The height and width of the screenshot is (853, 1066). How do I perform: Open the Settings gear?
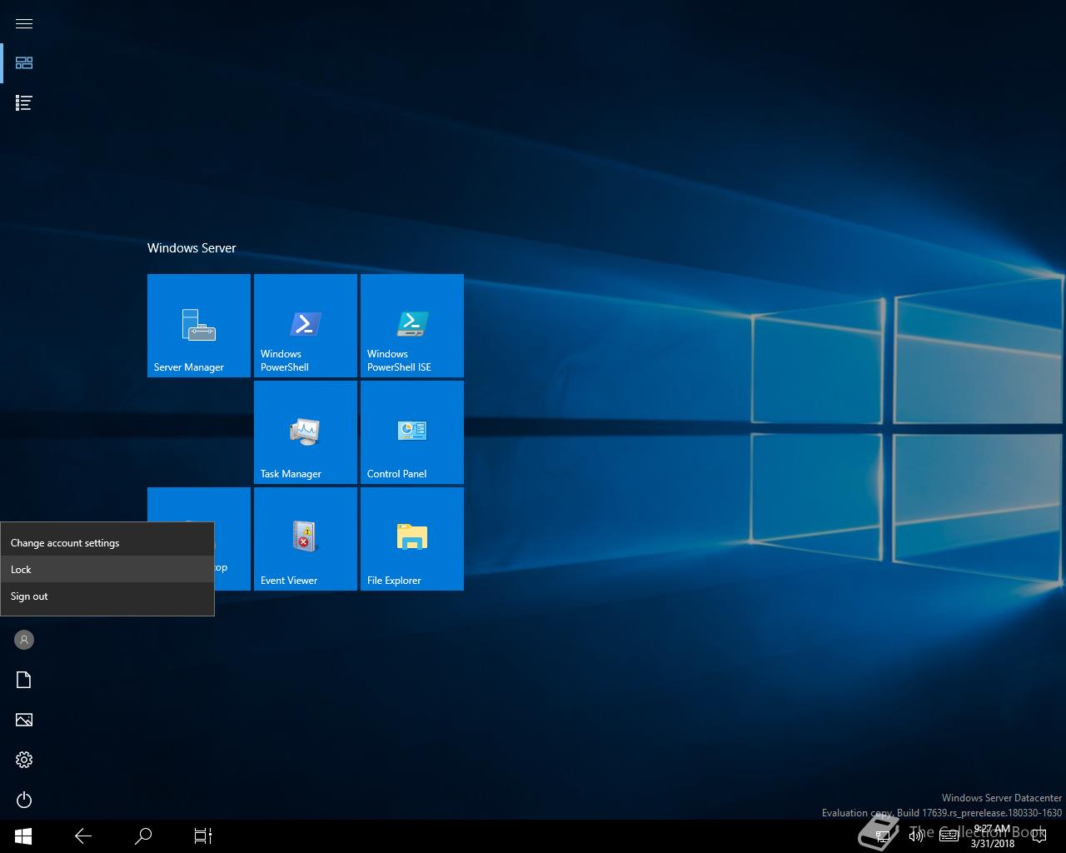coord(24,760)
